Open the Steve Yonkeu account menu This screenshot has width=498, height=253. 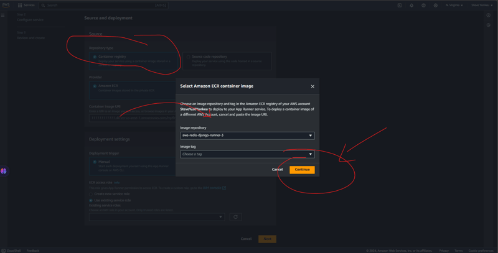point(482,6)
